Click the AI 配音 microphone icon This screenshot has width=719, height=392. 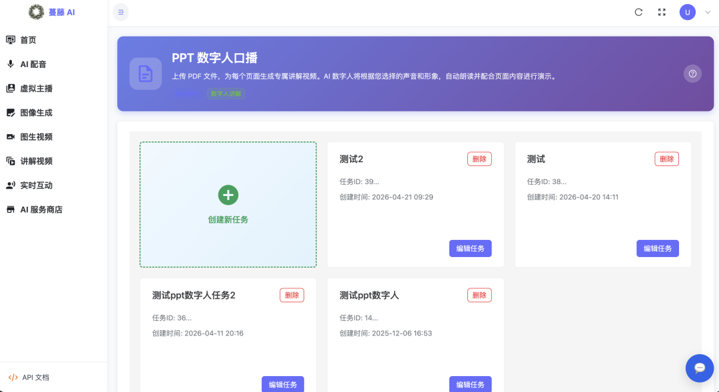pos(11,64)
